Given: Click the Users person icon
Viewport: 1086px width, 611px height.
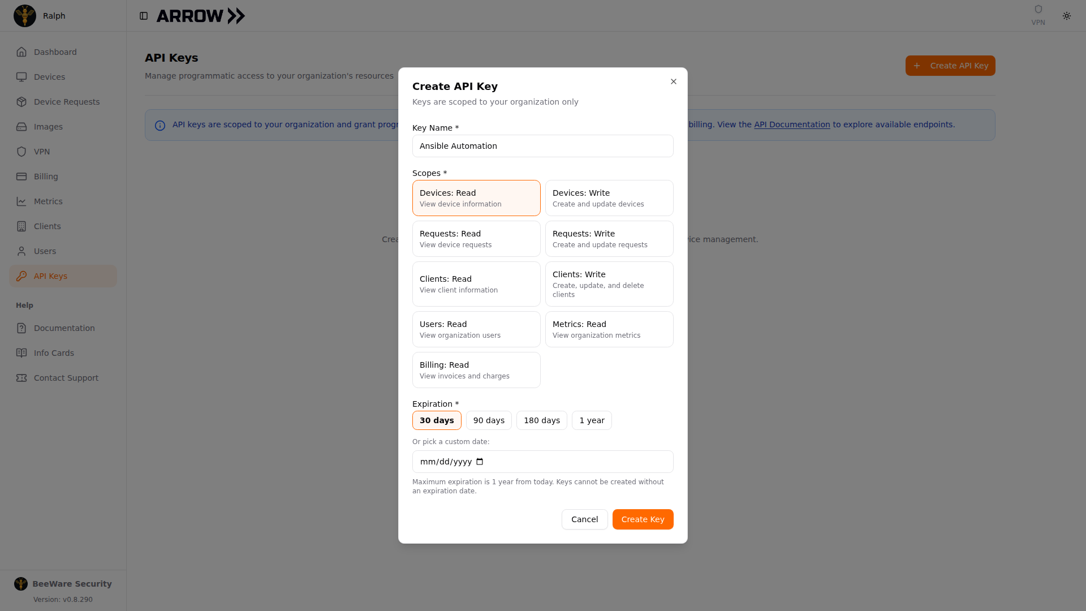Looking at the screenshot, I should (x=21, y=251).
